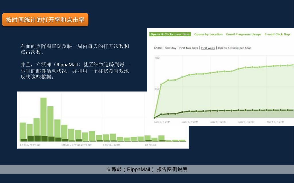Click the orange title banner 按时间统计的打开率和点击率

(45, 20)
